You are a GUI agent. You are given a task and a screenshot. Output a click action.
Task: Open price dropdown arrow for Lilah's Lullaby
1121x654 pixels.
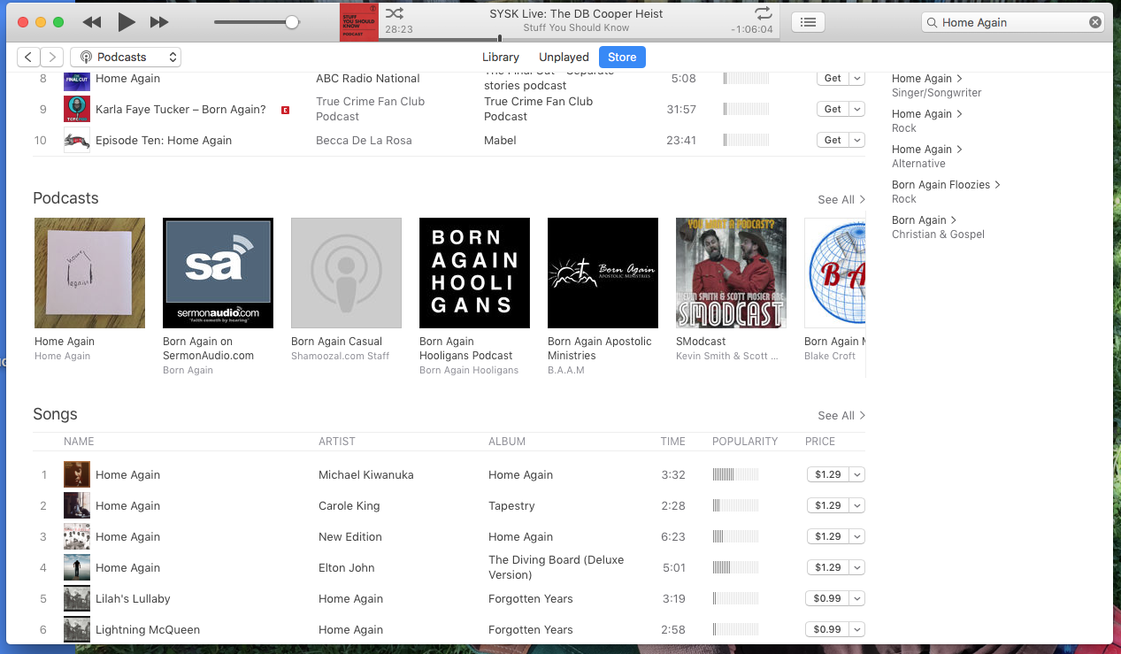pos(856,598)
